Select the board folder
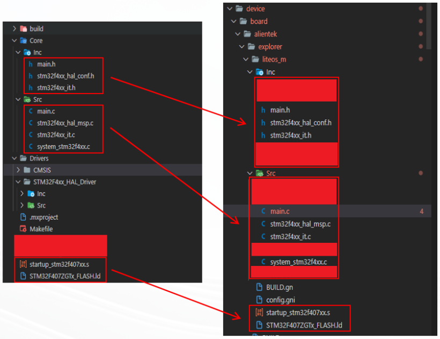Image resolution: width=440 pixels, height=339 pixels. point(259,21)
